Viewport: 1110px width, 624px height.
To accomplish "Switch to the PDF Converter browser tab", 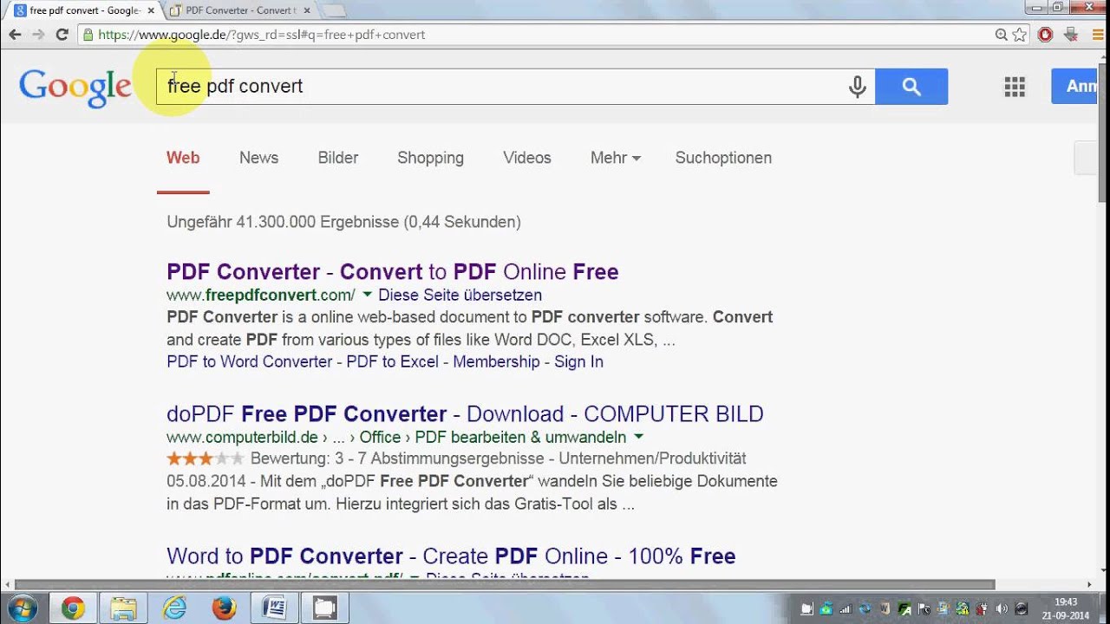I will (x=239, y=10).
